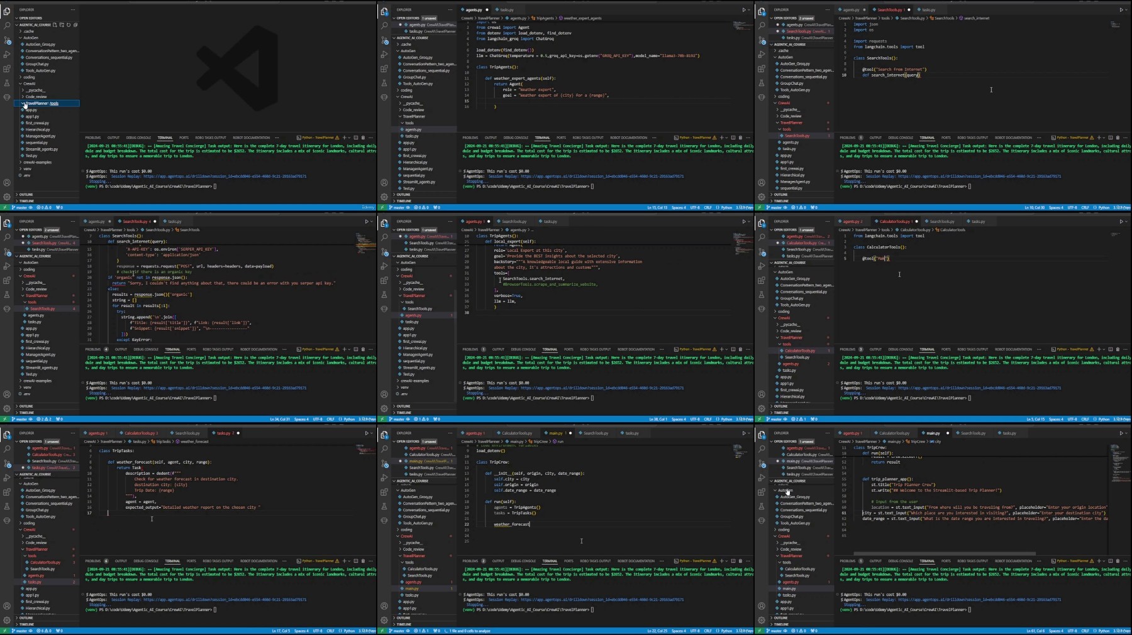Screen dimensions: 1132x635
Task: Open PORTS tab in weather_expert_agents window
Action: (561, 138)
